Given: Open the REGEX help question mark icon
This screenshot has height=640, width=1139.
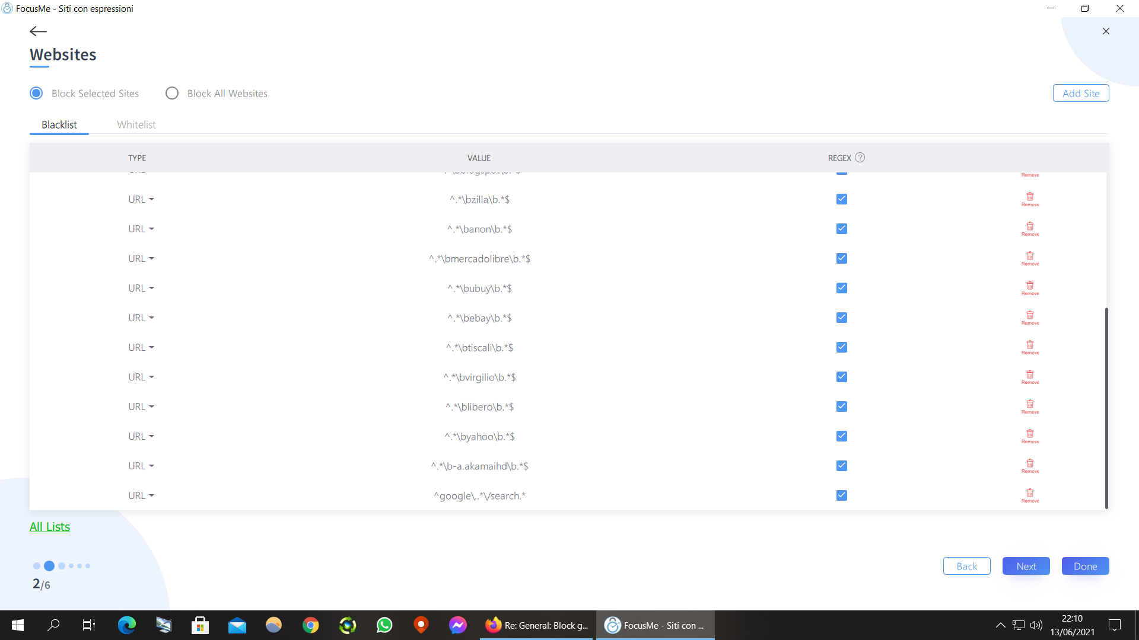Looking at the screenshot, I should click(860, 158).
